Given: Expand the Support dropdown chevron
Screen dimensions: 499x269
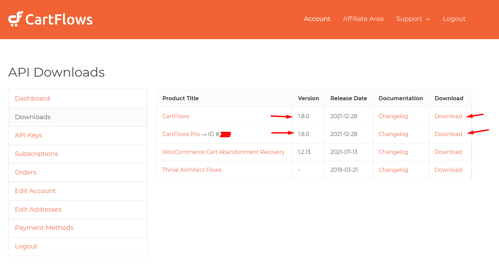Looking at the screenshot, I should 428,19.
